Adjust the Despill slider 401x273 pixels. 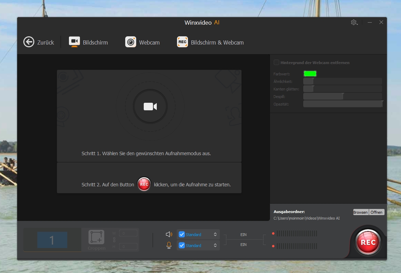[x=342, y=97]
